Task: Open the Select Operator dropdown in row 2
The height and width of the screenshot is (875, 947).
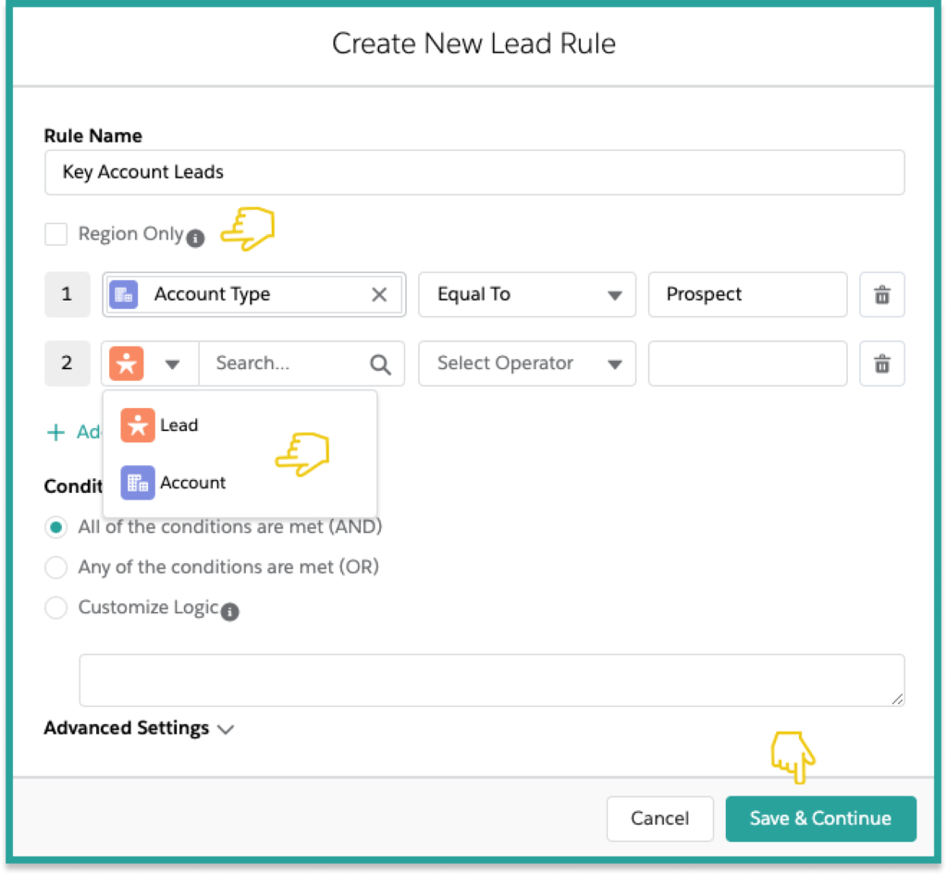Action: (526, 364)
